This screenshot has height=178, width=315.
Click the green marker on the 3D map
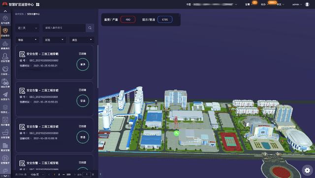pos(176,133)
